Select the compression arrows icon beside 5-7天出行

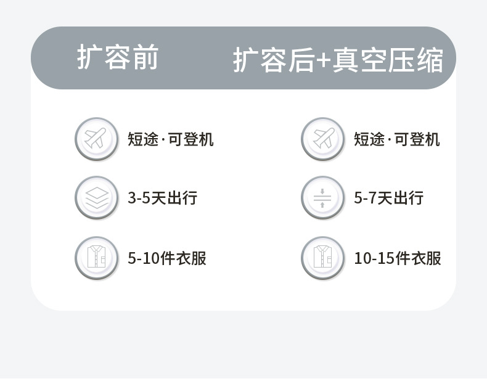pyautogui.click(x=322, y=198)
